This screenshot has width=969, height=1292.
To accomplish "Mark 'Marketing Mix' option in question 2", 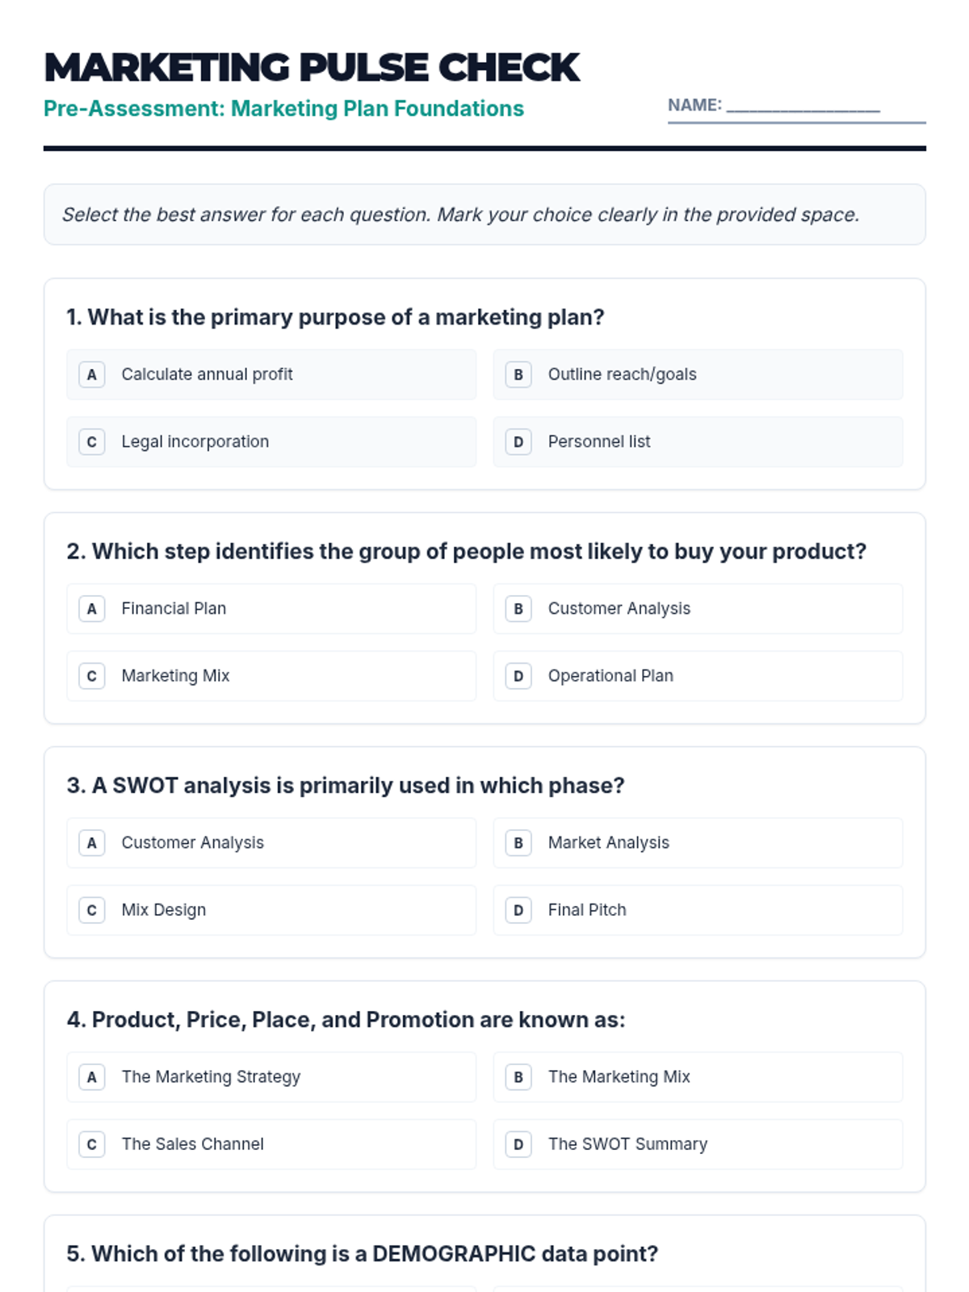I will (x=271, y=676).
